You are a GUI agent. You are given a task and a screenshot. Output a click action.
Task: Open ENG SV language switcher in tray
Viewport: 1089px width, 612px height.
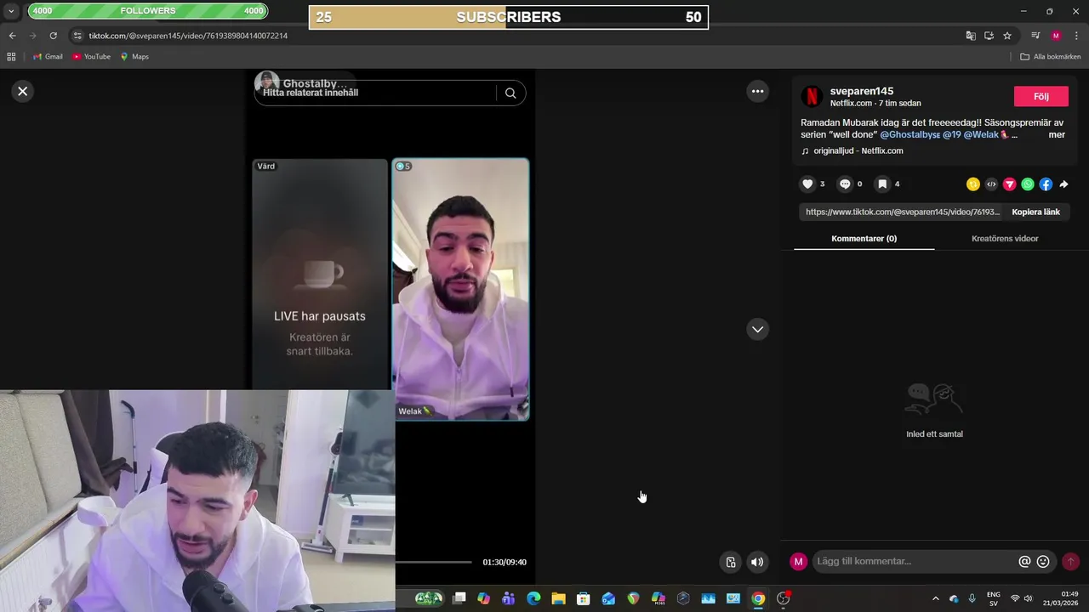click(x=993, y=598)
